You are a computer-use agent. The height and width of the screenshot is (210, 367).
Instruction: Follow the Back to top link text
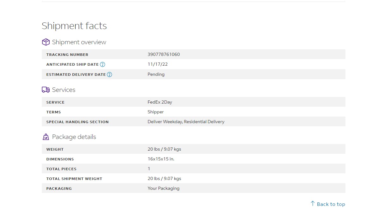click(x=331, y=204)
